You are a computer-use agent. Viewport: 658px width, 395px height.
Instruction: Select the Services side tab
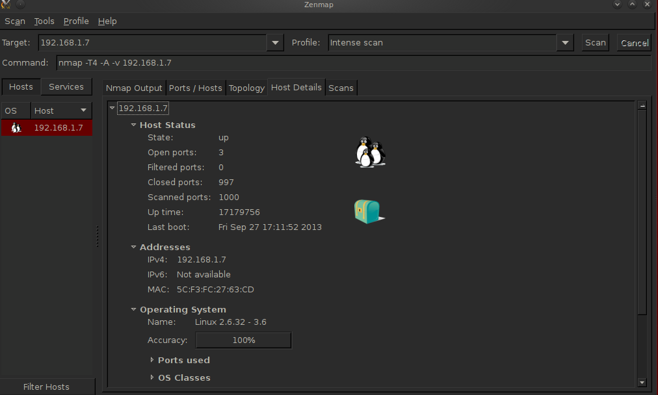pyautogui.click(x=66, y=87)
